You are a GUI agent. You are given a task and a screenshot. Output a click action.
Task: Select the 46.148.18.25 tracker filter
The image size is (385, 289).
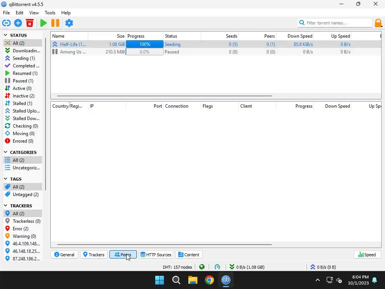23,251
